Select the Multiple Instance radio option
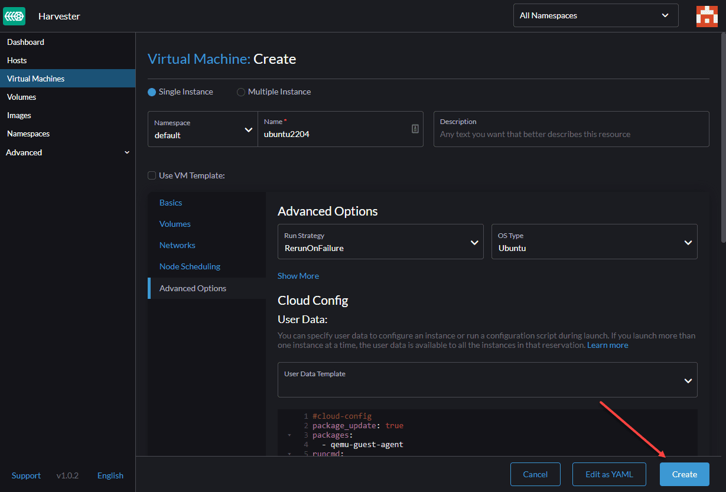The image size is (726, 492). [x=241, y=92]
